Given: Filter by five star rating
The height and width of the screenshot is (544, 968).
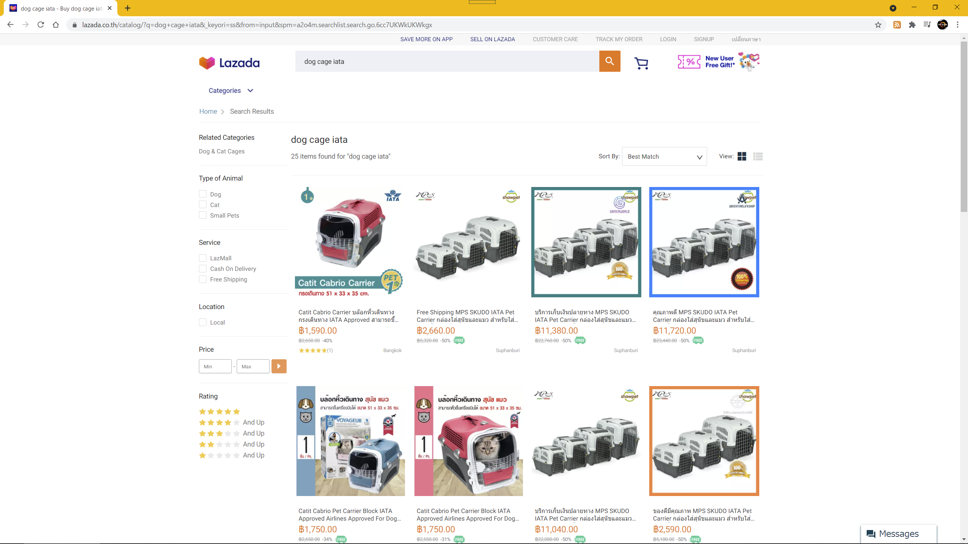Looking at the screenshot, I should point(219,411).
